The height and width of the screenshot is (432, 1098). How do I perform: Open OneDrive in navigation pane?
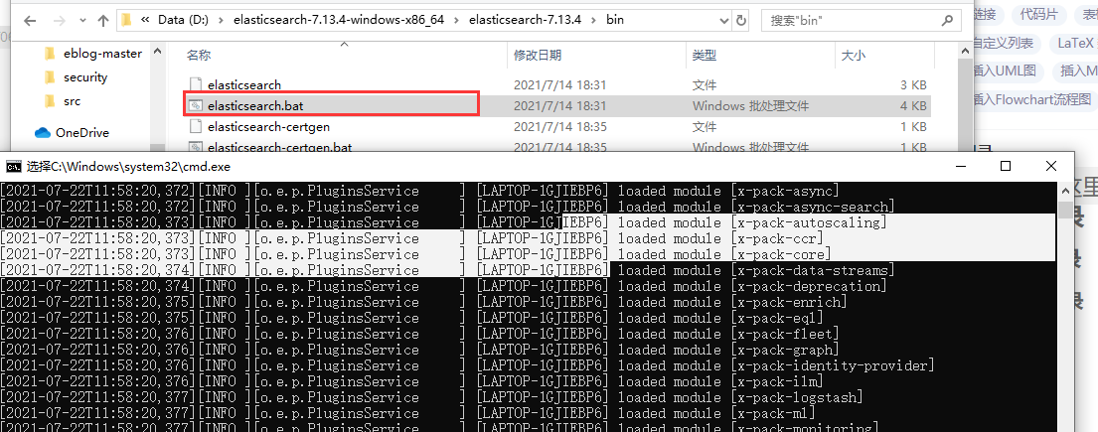81,132
